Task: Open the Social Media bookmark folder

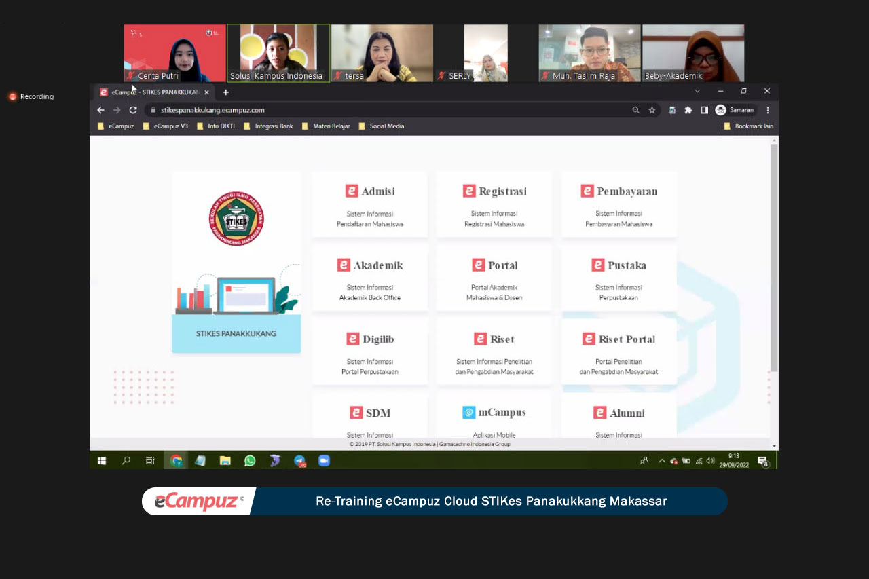Action: pos(382,126)
